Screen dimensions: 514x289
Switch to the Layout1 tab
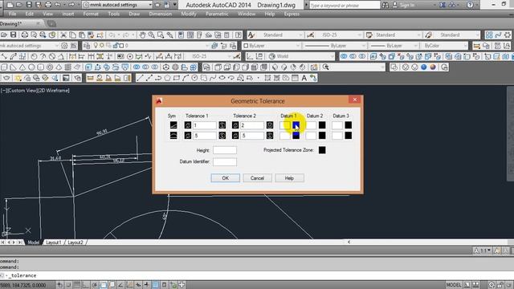coord(54,242)
